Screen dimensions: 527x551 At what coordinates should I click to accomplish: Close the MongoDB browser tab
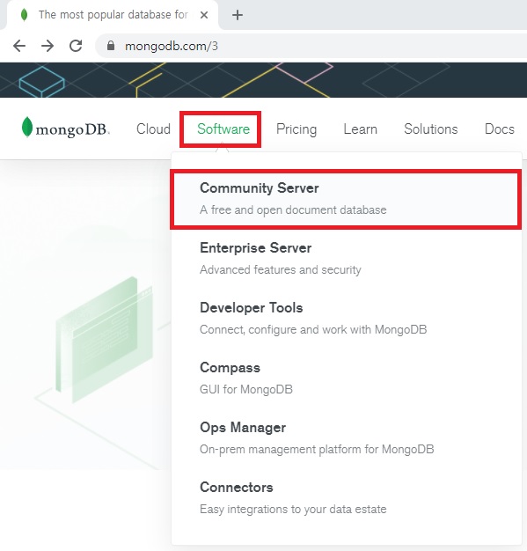(204, 15)
